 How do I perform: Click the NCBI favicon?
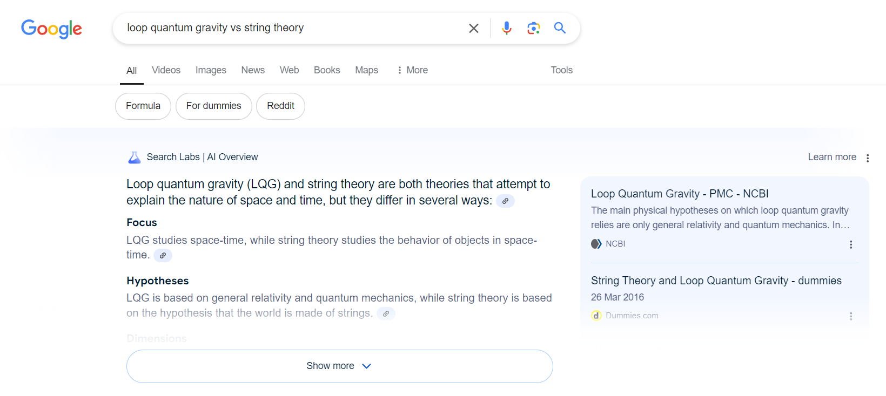pos(596,244)
